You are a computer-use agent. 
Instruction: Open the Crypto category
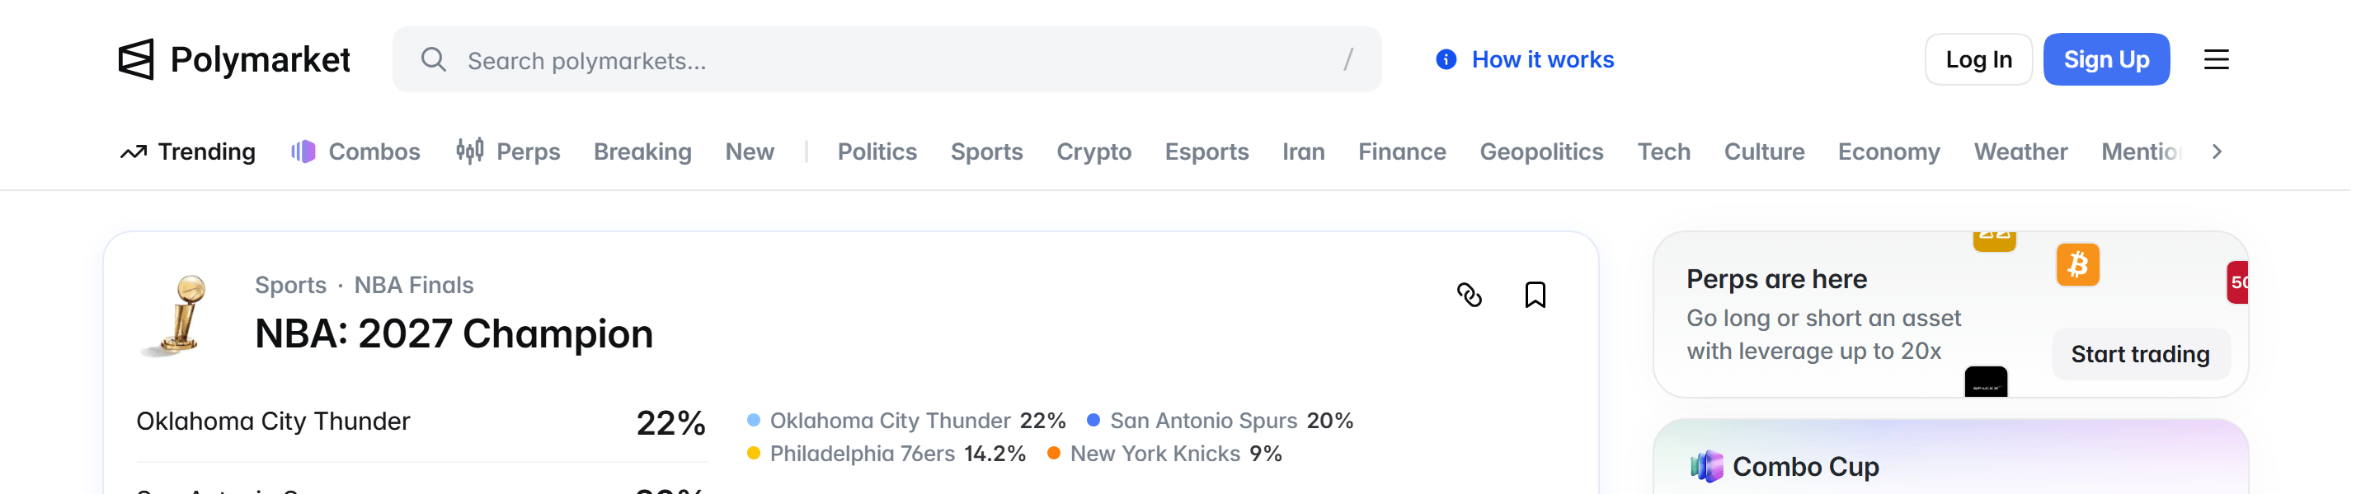[1093, 151]
